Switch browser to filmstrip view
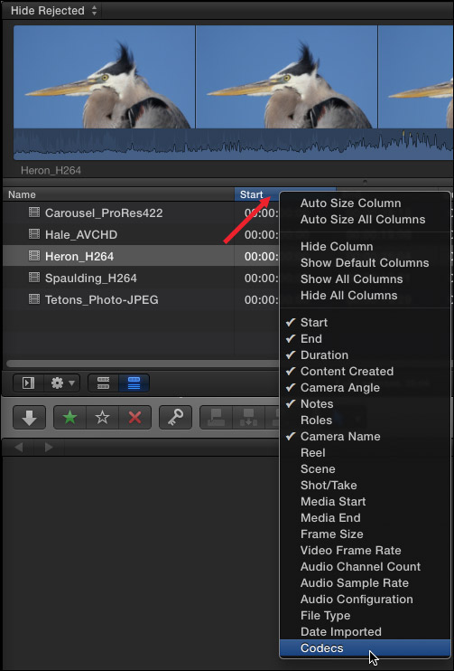454x671 pixels. coord(104,383)
